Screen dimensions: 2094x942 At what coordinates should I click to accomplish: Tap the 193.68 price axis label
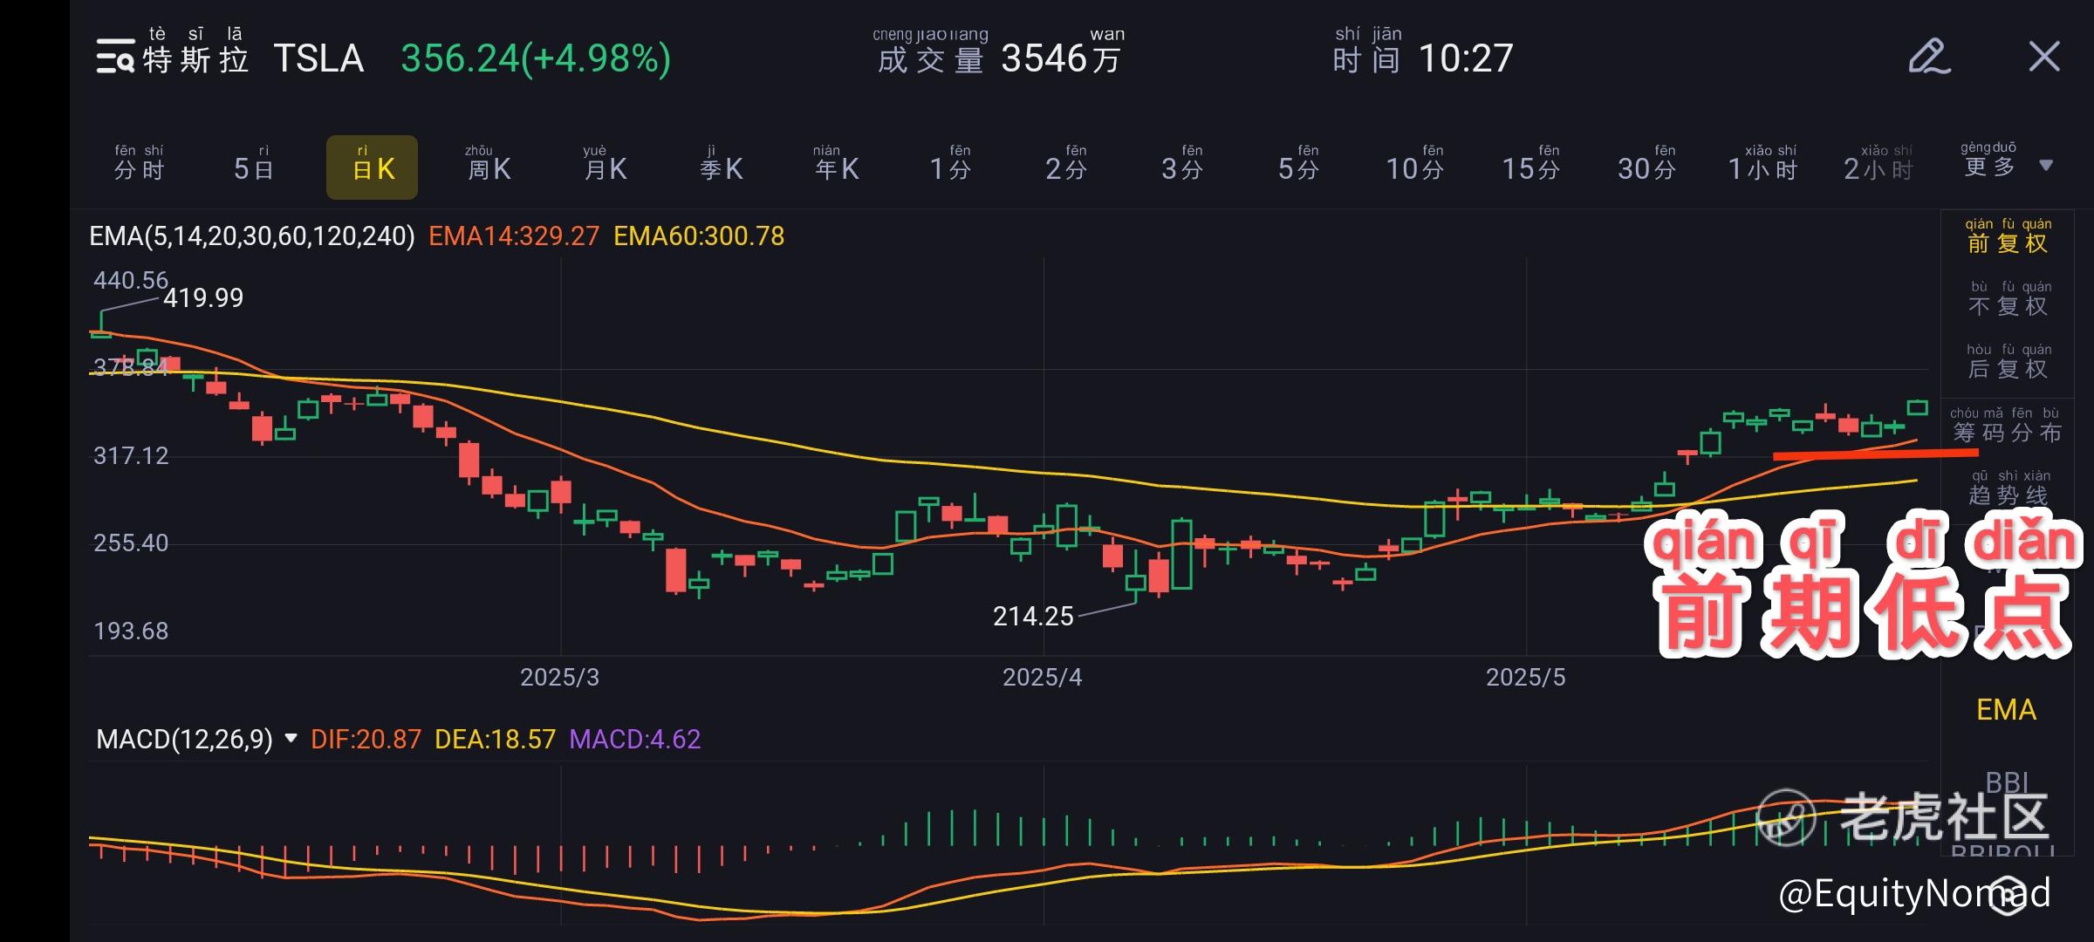[131, 631]
